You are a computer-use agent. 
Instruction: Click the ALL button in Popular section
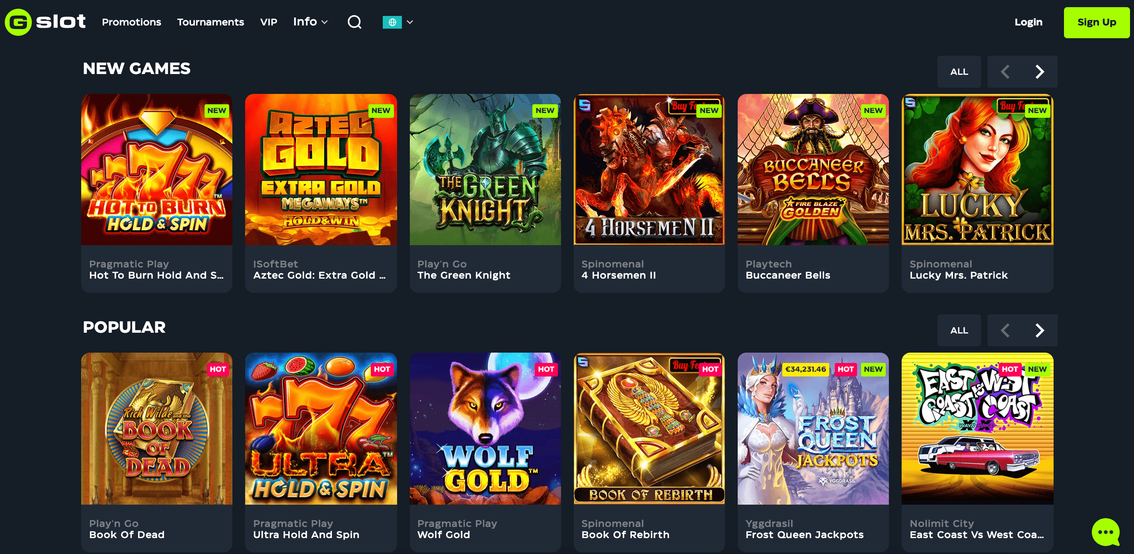(x=959, y=330)
